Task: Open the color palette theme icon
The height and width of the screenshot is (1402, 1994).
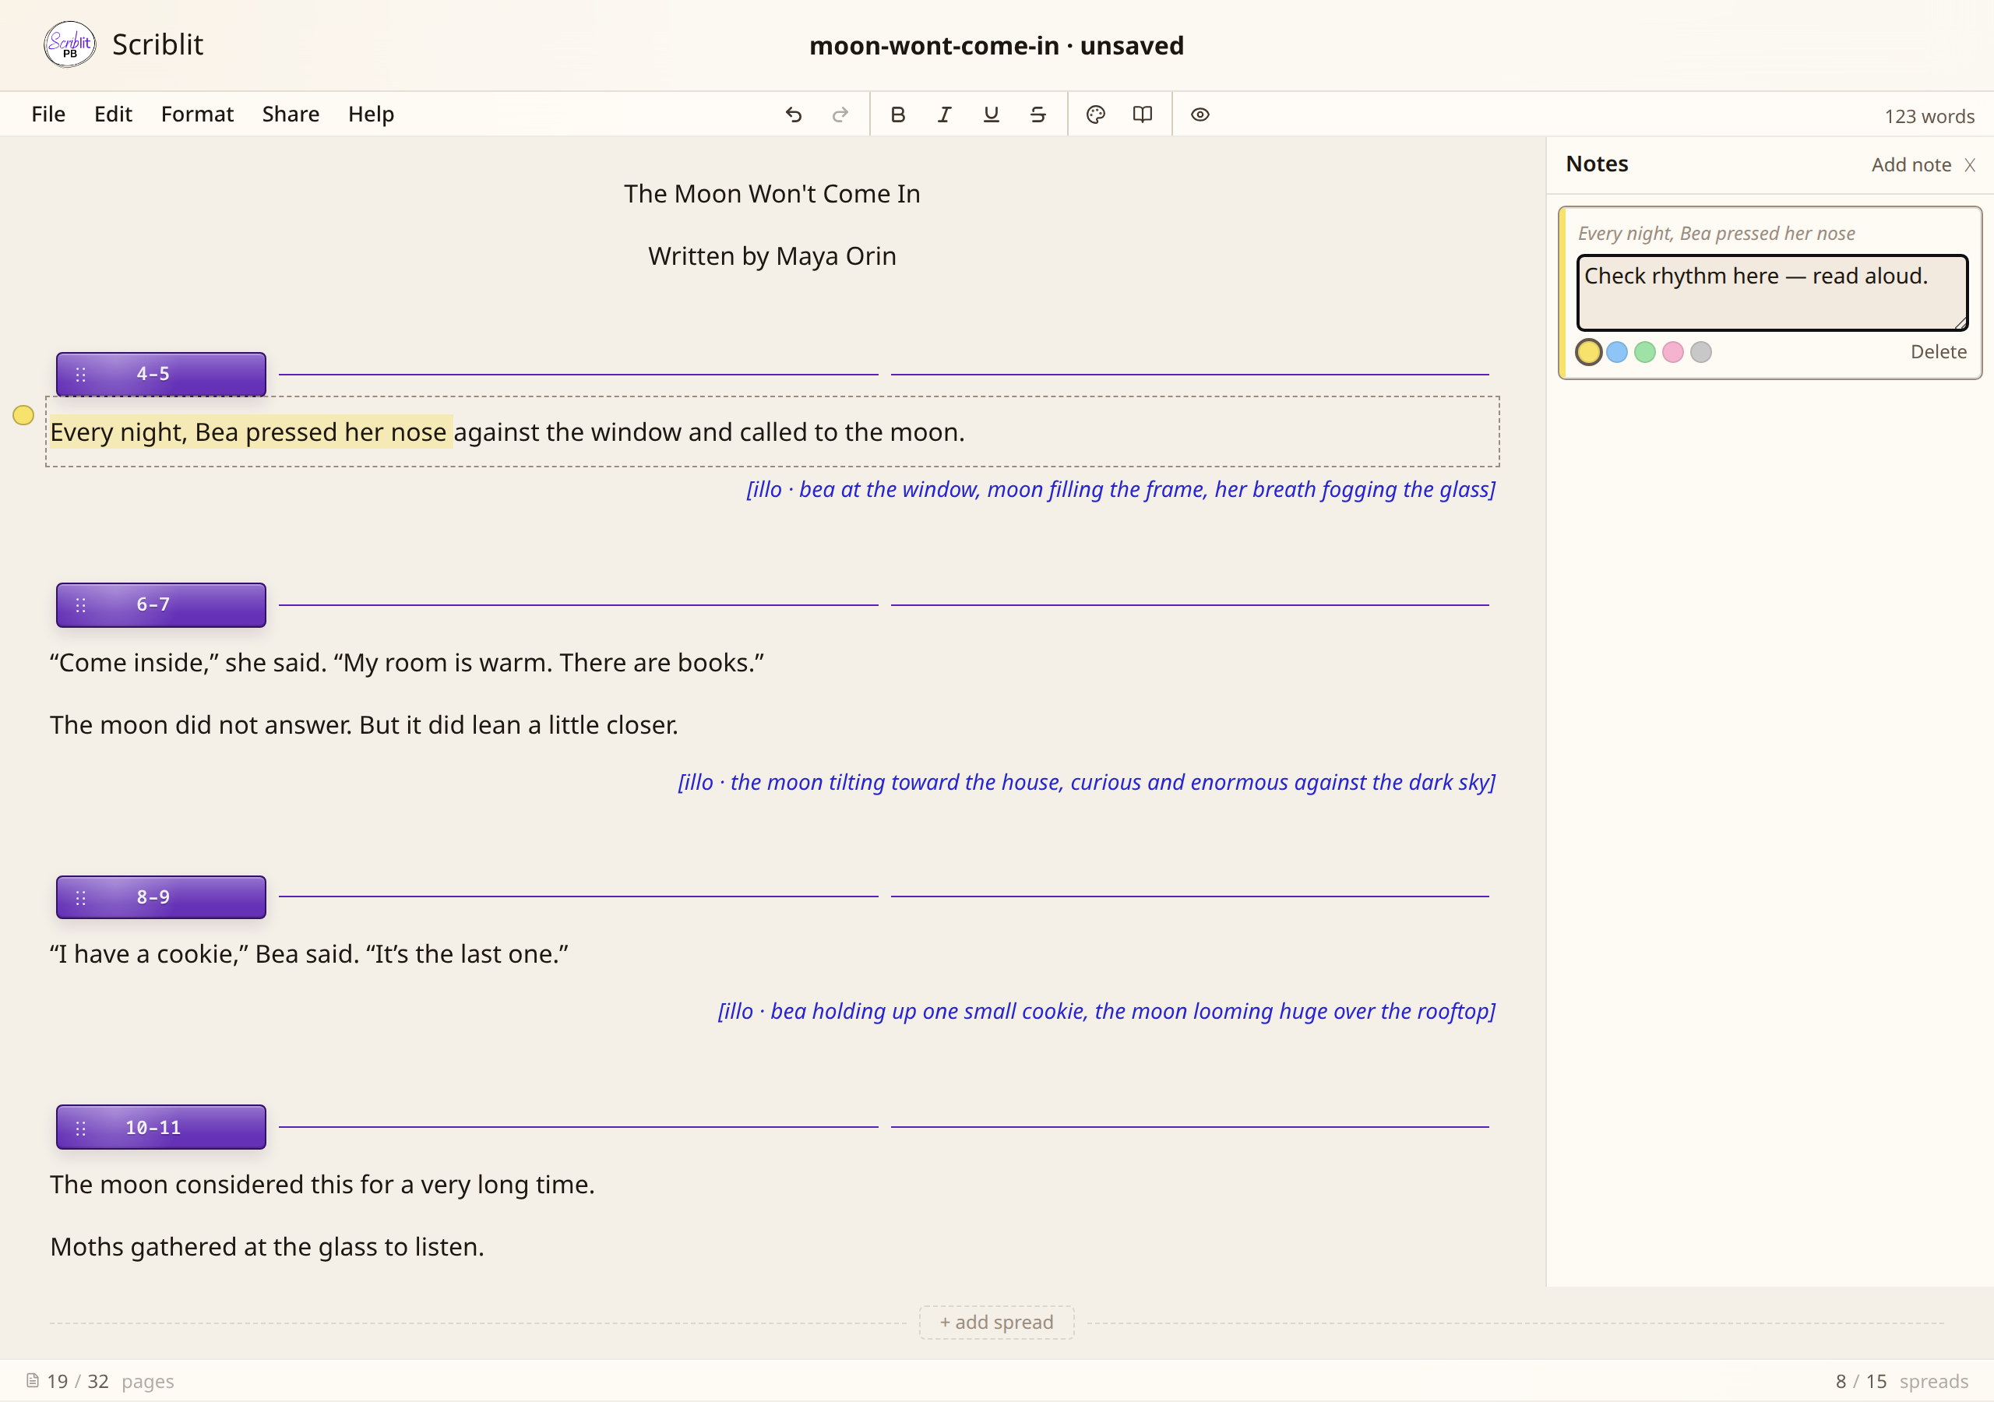Action: pos(1096,114)
